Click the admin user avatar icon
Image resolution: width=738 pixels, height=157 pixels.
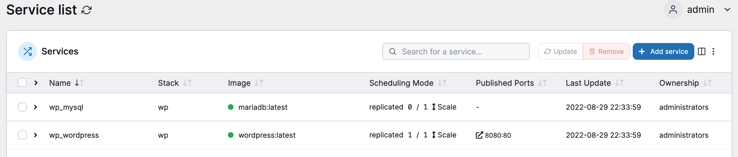(673, 10)
